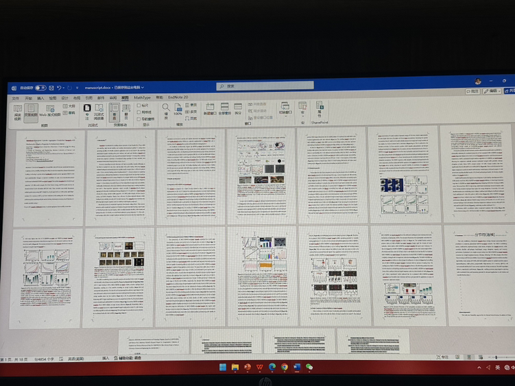The height and width of the screenshot is (386, 515).
Task: Switch to Web Layout (Web 版式视图)
Action: point(50,111)
